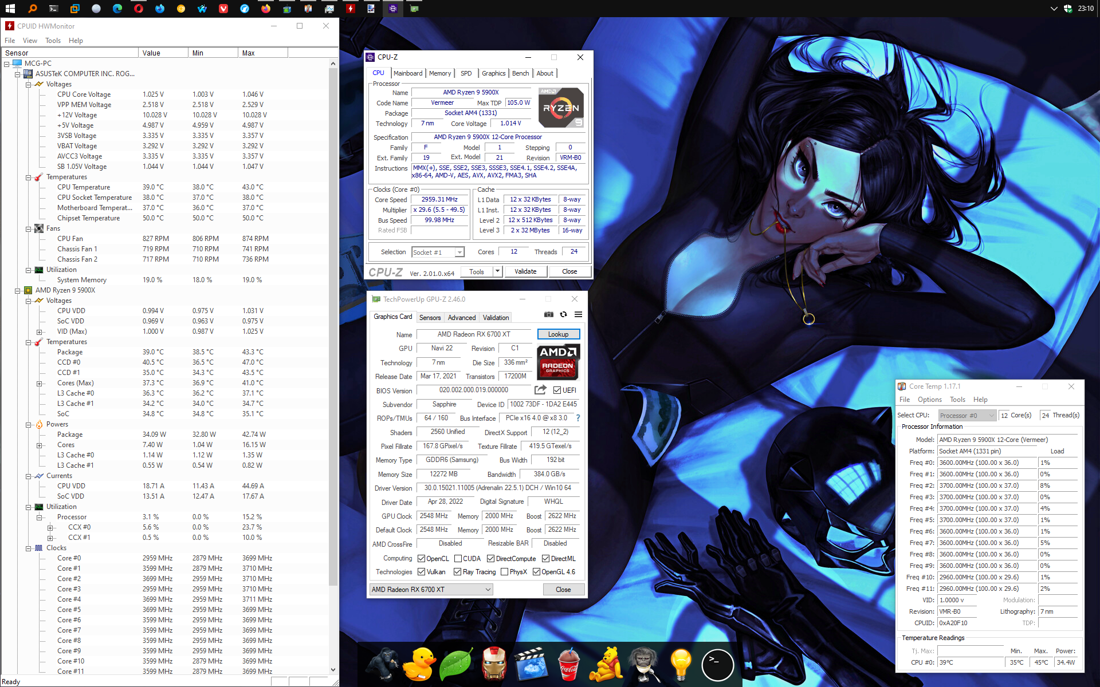Click the Lookup button in GPU-Z
Viewport: 1100px width, 687px height.
coord(558,334)
